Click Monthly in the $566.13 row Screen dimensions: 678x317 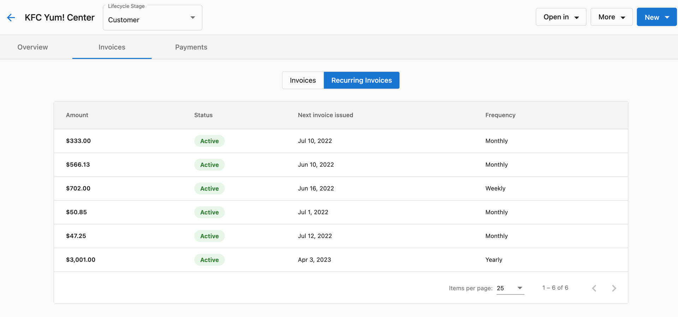pos(496,165)
